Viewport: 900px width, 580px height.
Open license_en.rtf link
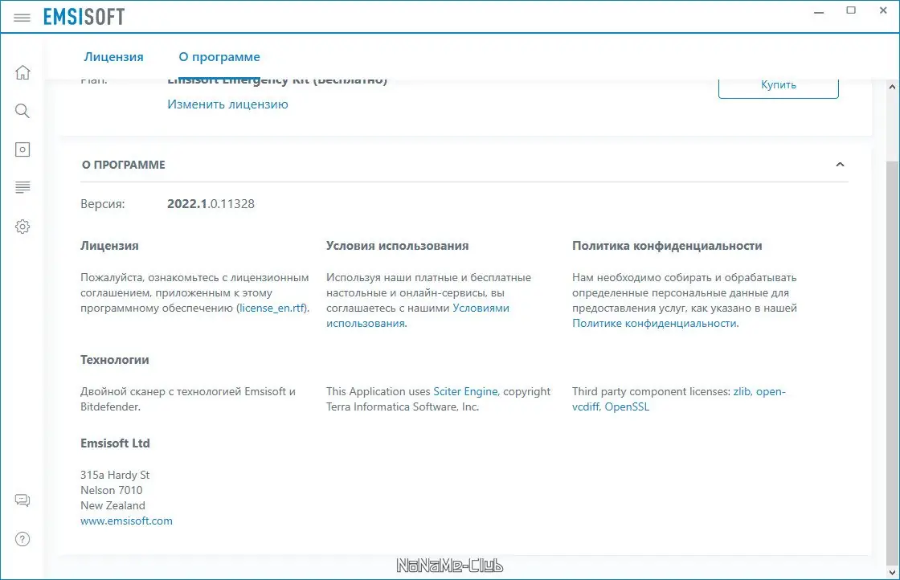pos(272,308)
